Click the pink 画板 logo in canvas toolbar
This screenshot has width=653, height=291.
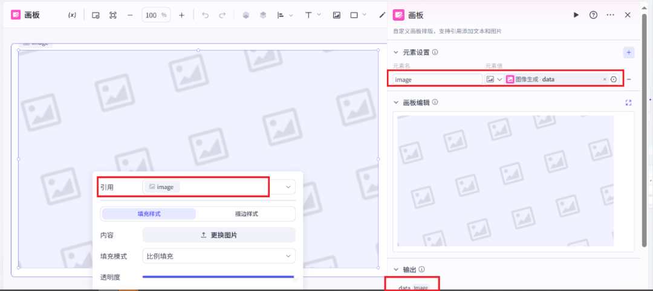point(16,15)
